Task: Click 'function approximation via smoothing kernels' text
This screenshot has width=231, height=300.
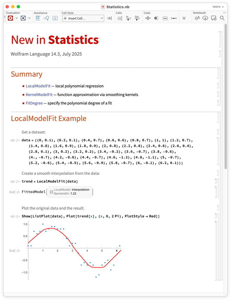Action: point(98,95)
